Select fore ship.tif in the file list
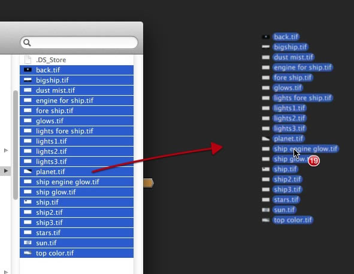Screen dimensions: 354x274 tap(77, 111)
